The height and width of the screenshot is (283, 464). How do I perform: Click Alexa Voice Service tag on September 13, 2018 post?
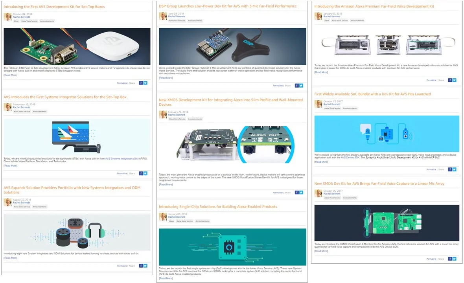(22, 112)
